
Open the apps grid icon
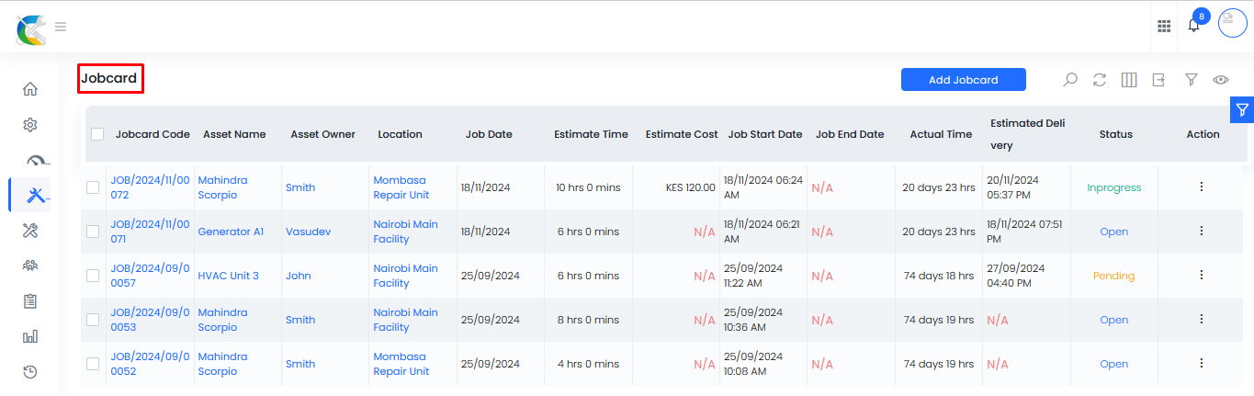pyautogui.click(x=1164, y=27)
